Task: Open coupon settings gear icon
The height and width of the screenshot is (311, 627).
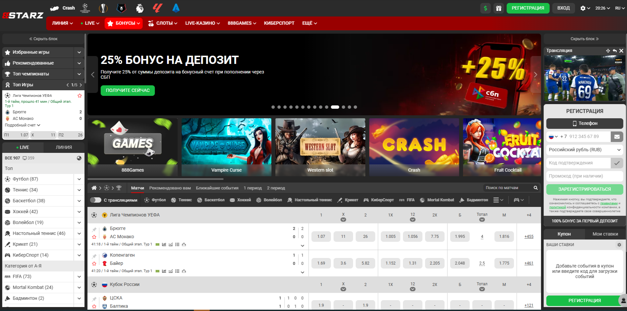Action: 619,245
